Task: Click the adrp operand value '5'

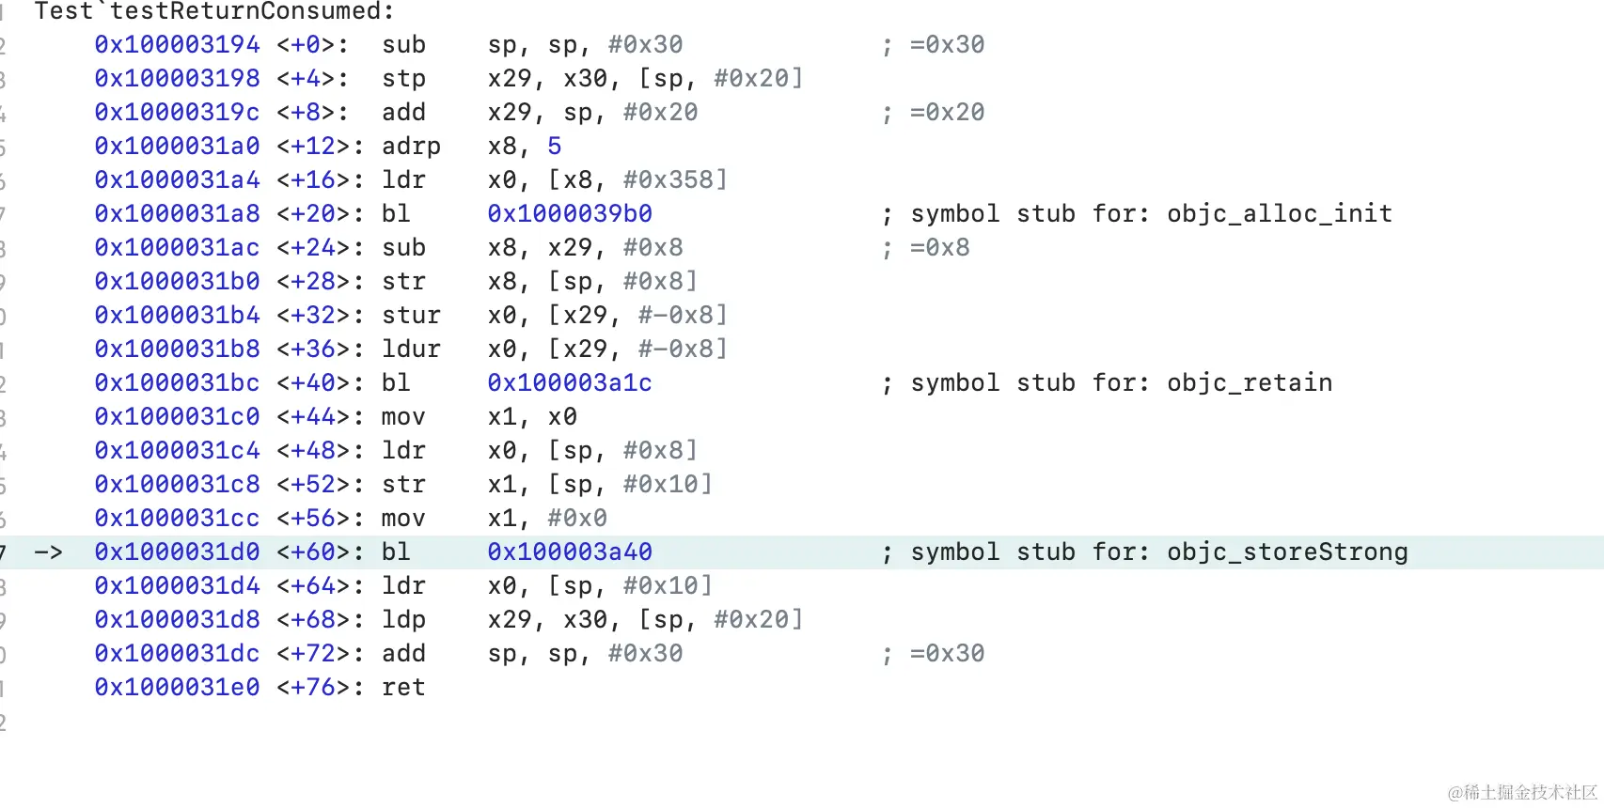Action: (555, 147)
